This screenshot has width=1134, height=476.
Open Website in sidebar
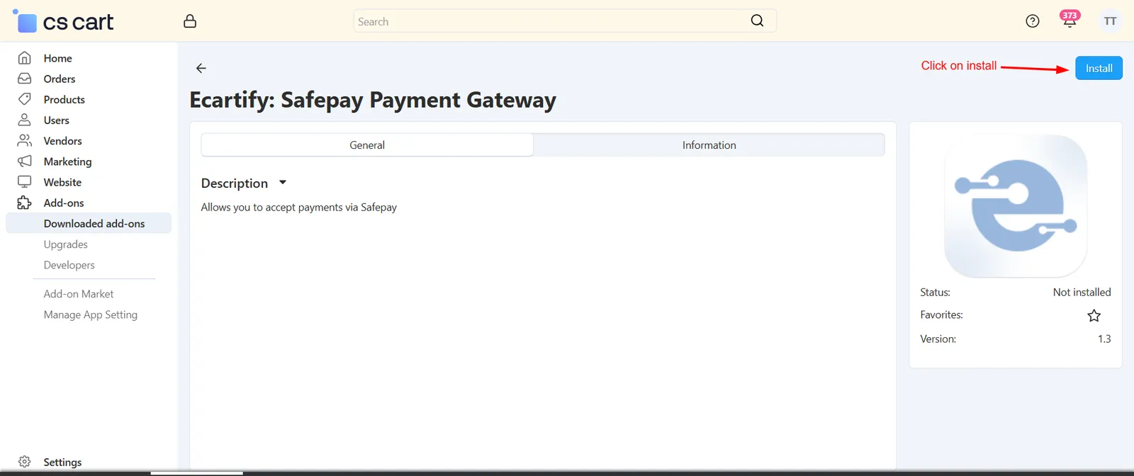pos(62,182)
